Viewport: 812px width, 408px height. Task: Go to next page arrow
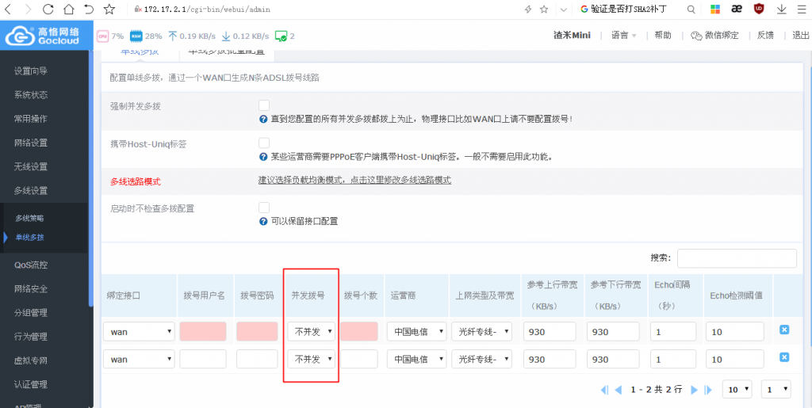(695, 390)
